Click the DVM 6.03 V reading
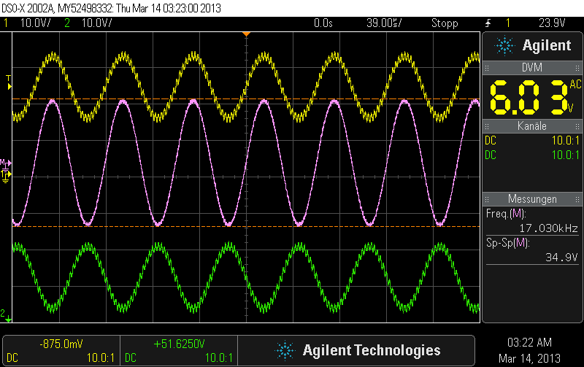 pos(528,98)
